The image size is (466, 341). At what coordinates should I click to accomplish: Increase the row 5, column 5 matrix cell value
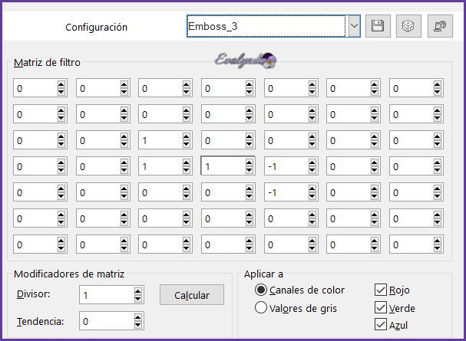[312, 189]
